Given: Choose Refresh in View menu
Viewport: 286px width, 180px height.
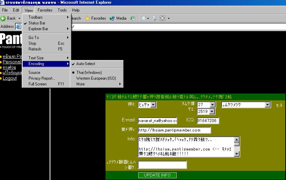Looking at the screenshot, I should point(46,49).
